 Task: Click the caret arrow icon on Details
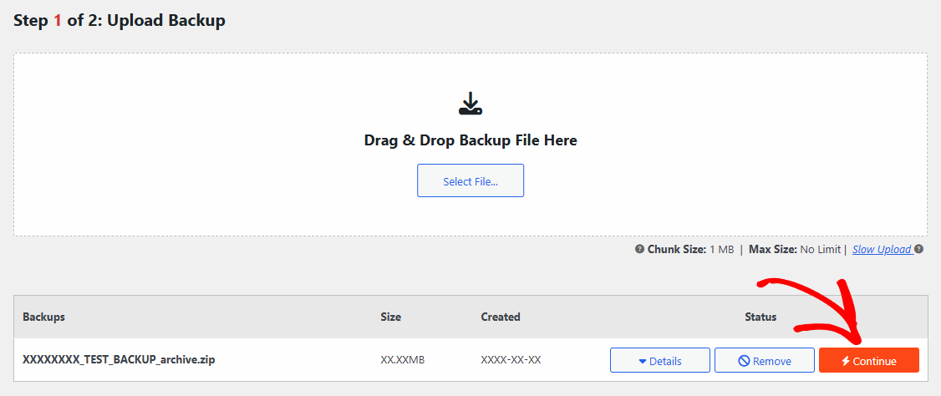tap(643, 362)
